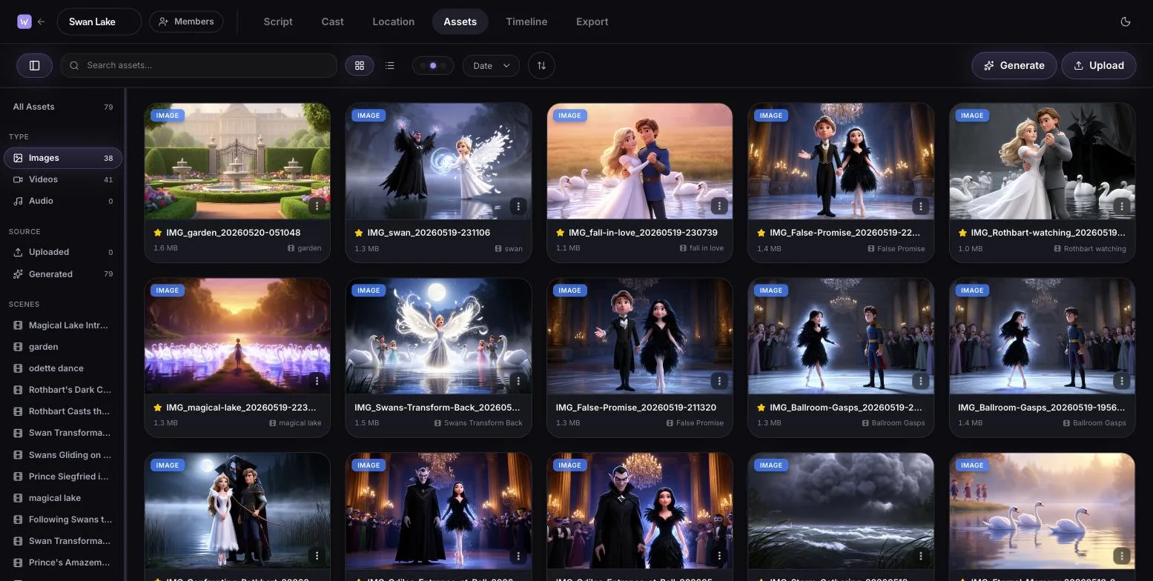Switch to the Timeline tab

coord(526,21)
